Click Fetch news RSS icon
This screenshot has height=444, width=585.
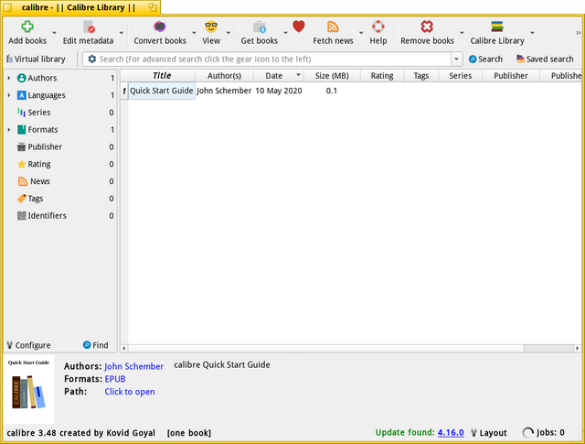(333, 27)
